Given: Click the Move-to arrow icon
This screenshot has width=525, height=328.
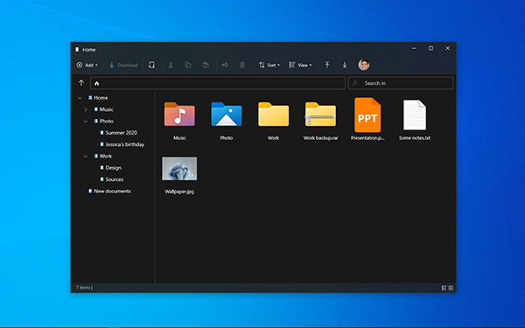Looking at the screenshot, I should pos(225,65).
